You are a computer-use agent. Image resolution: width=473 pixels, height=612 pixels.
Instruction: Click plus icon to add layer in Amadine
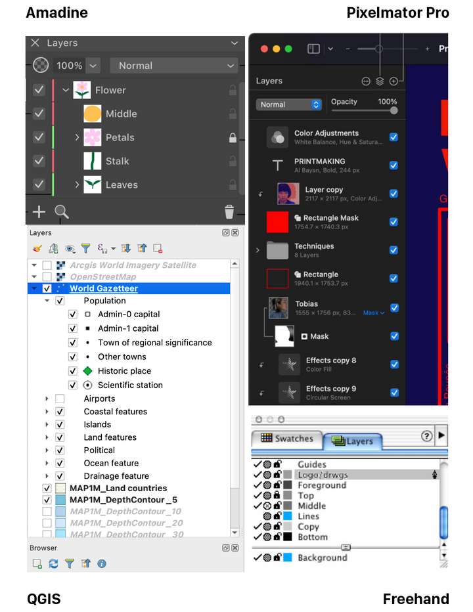pyautogui.click(x=39, y=211)
